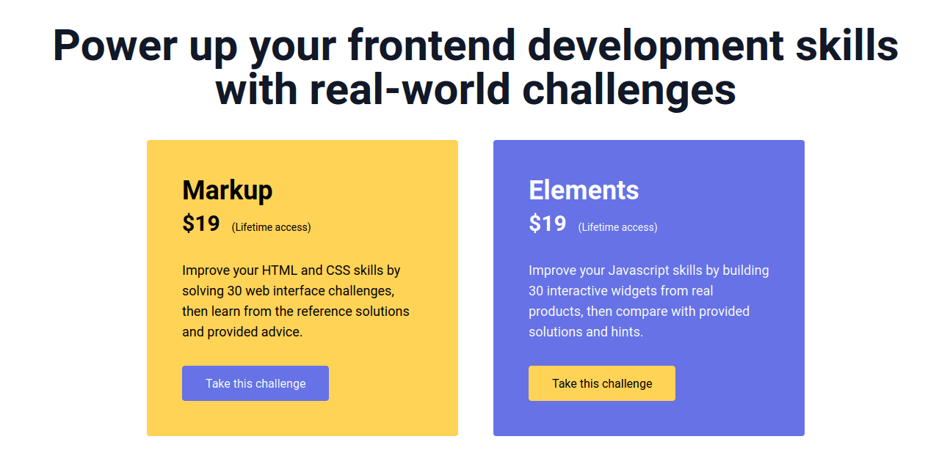Click the Markup card title
Image resolution: width=950 pixels, height=472 pixels.
tap(227, 191)
